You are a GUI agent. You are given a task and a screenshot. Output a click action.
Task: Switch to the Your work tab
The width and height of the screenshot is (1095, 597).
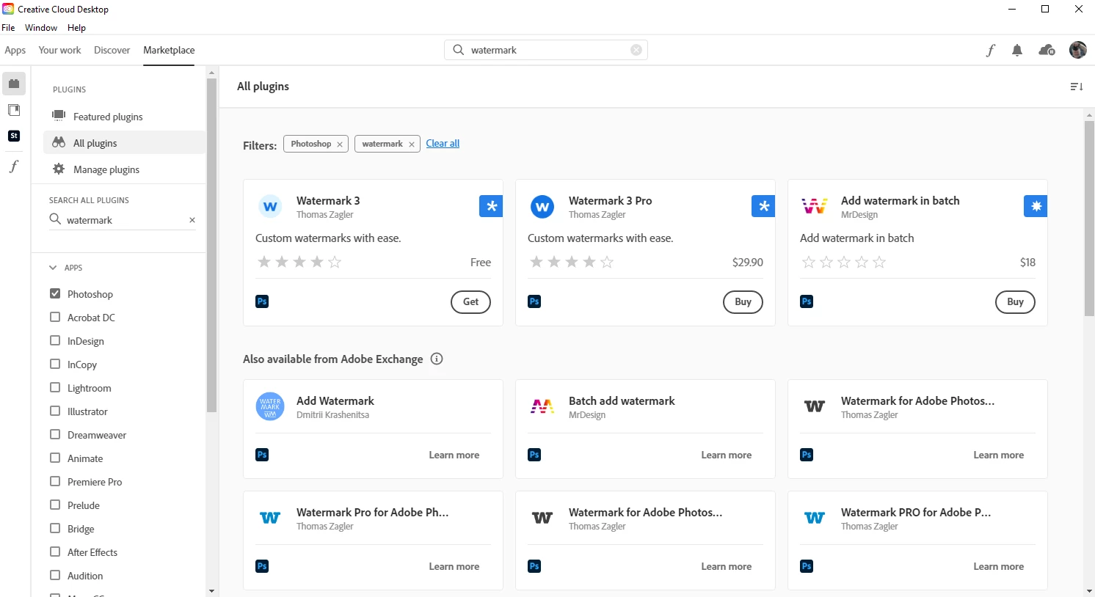tap(59, 50)
